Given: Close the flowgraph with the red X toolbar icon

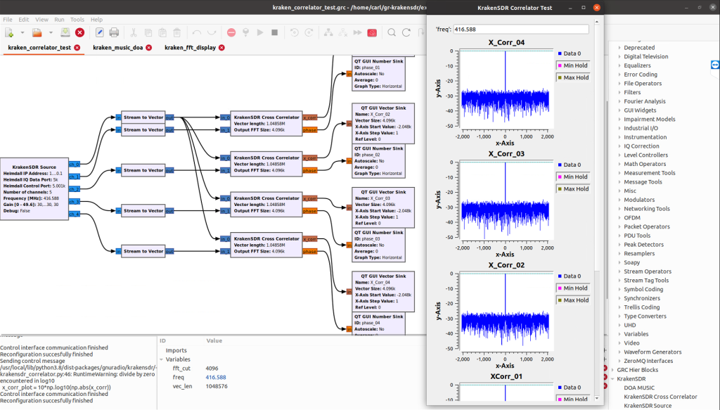Looking at the screenshot, I should [x=80, y=32].
